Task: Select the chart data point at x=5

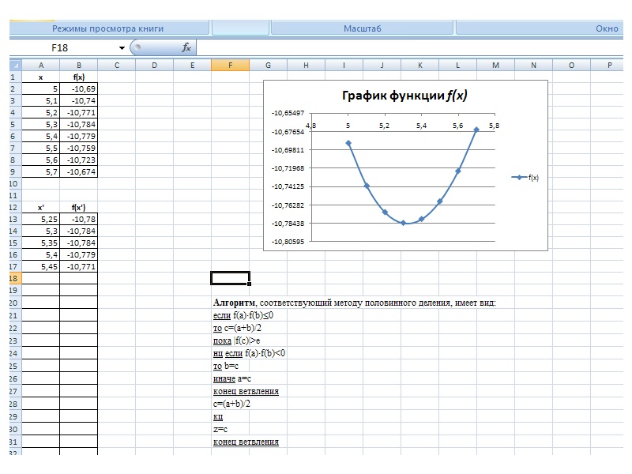Action: 348,143
